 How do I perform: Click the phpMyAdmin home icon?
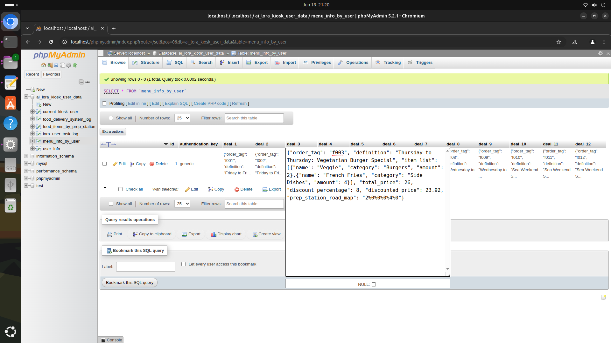point(44,65)
